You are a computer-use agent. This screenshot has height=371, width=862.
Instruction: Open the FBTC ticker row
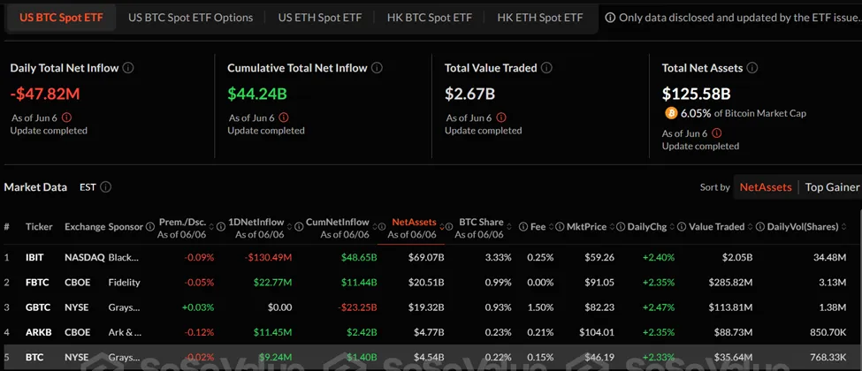tap(37, 283)
